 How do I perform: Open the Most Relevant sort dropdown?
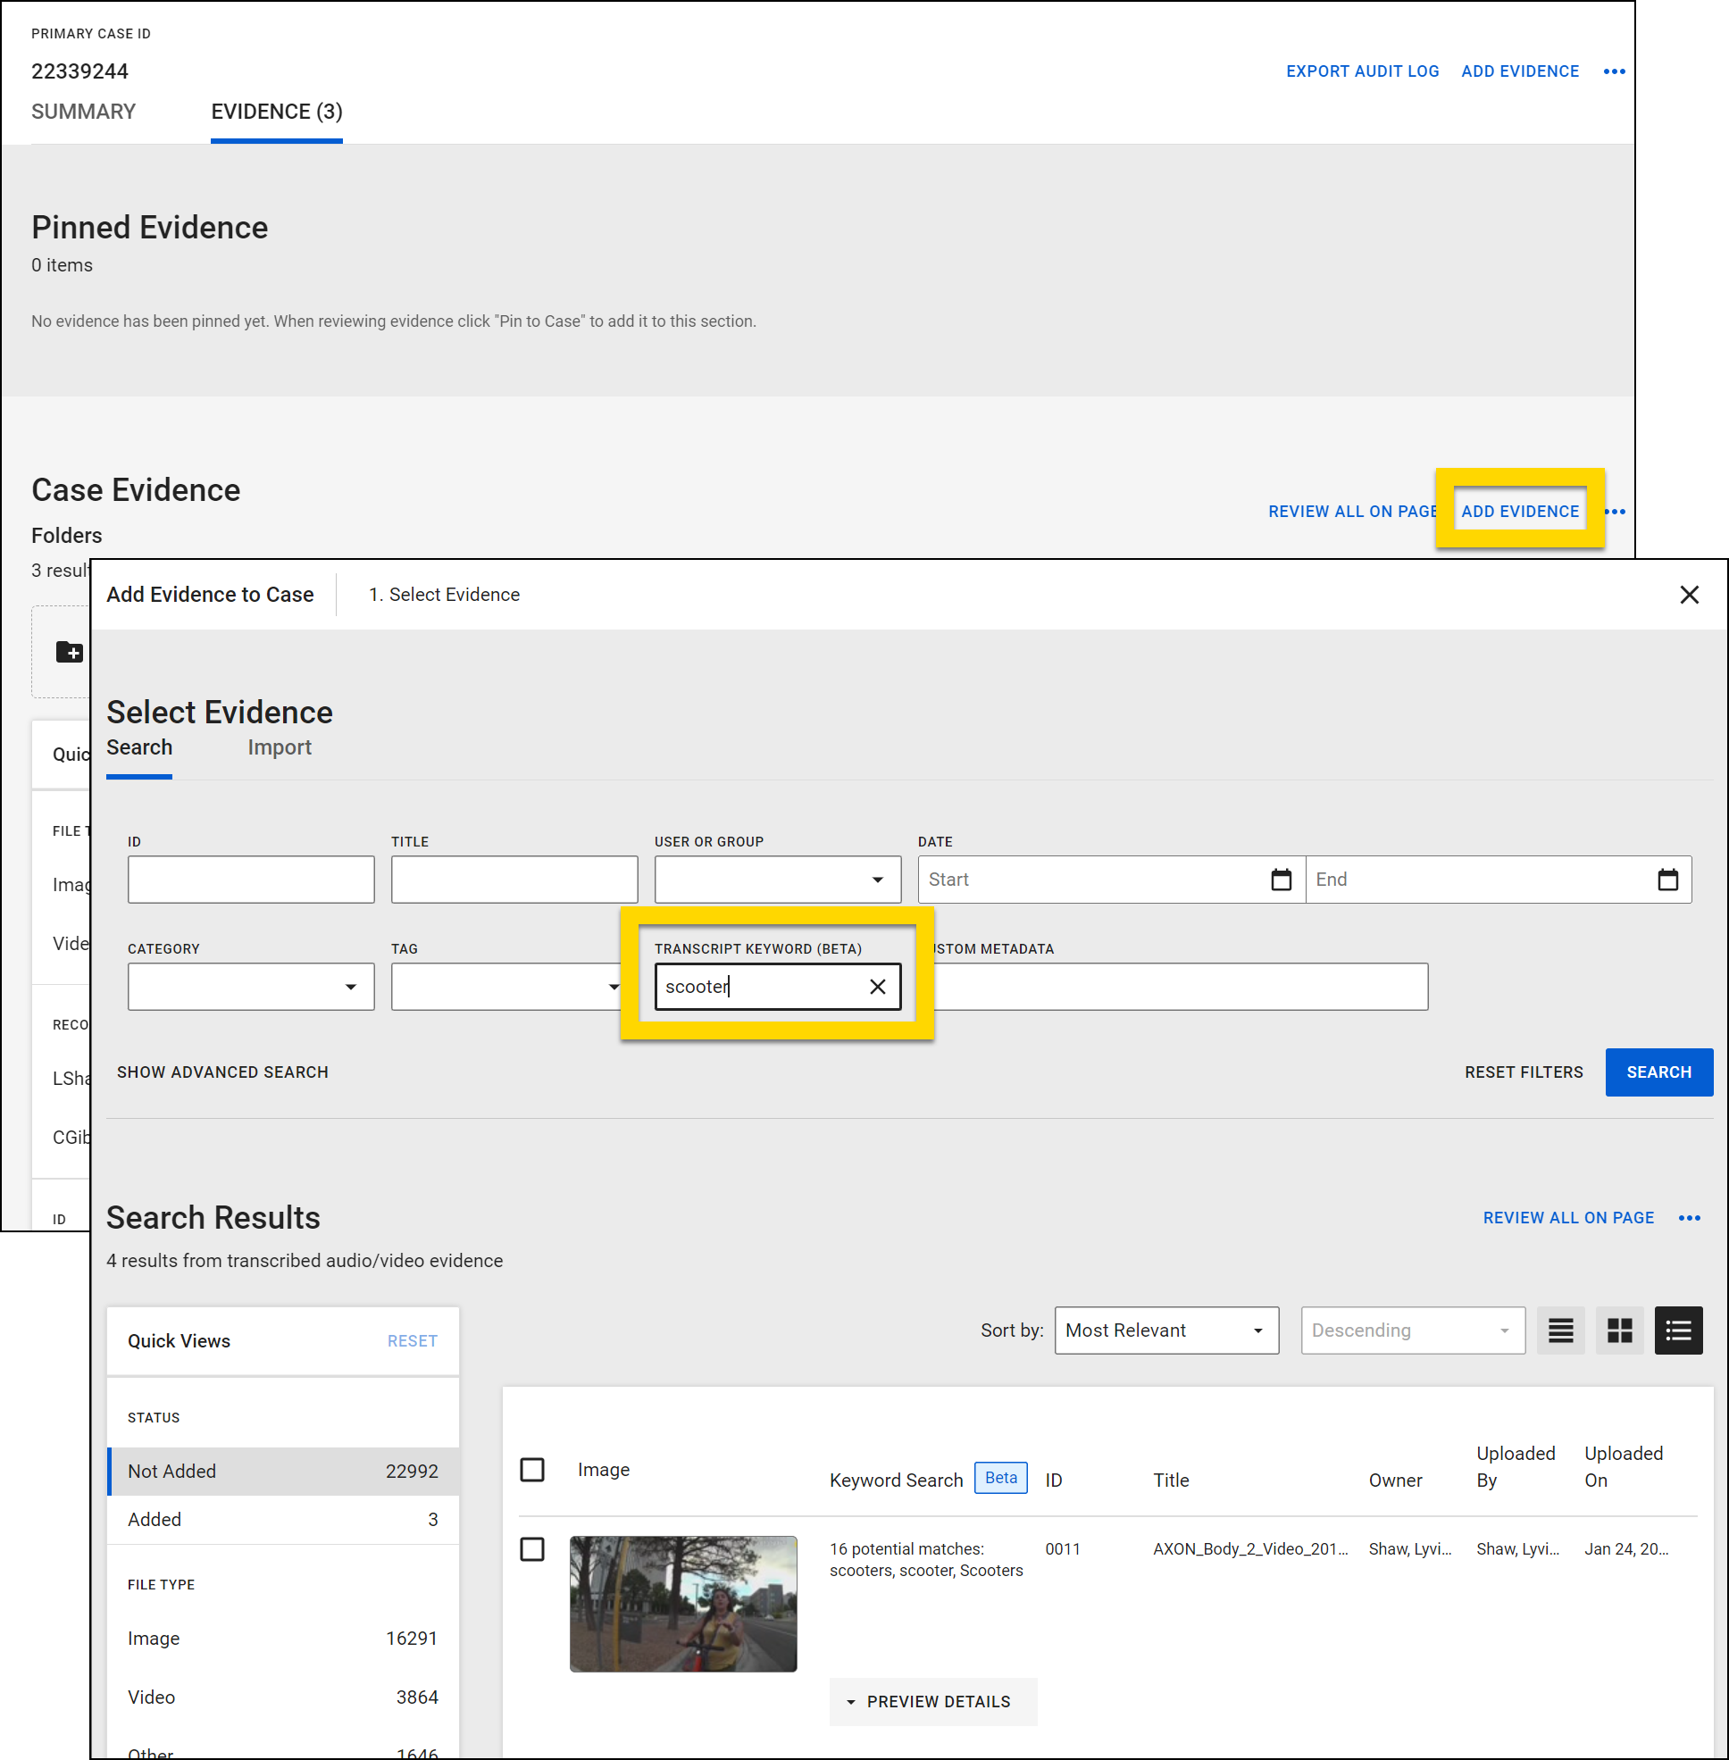[x=1166, y=1330]
